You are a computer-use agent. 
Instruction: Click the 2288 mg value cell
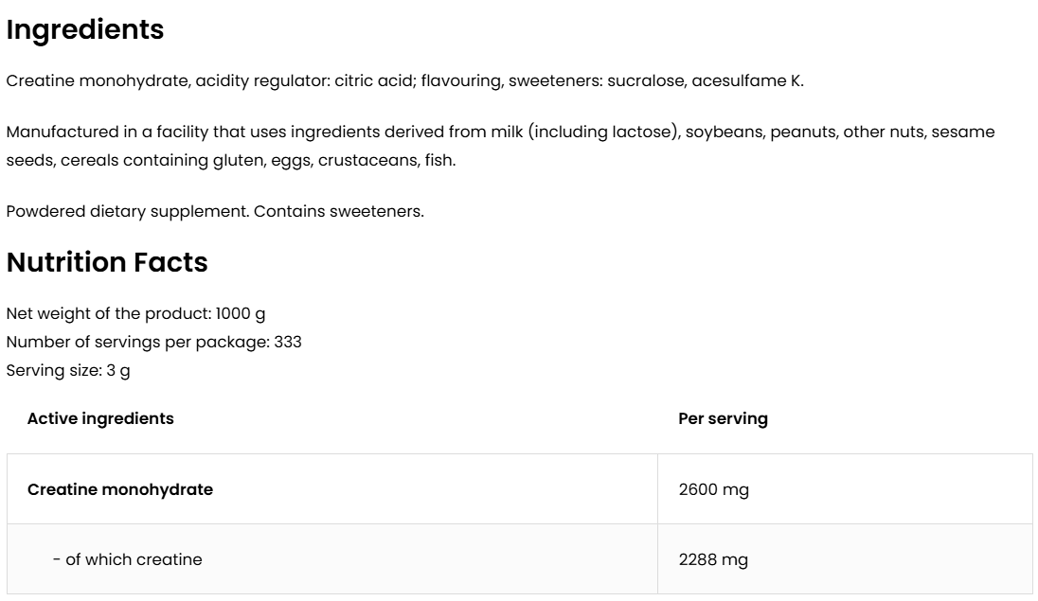point(713,560)
